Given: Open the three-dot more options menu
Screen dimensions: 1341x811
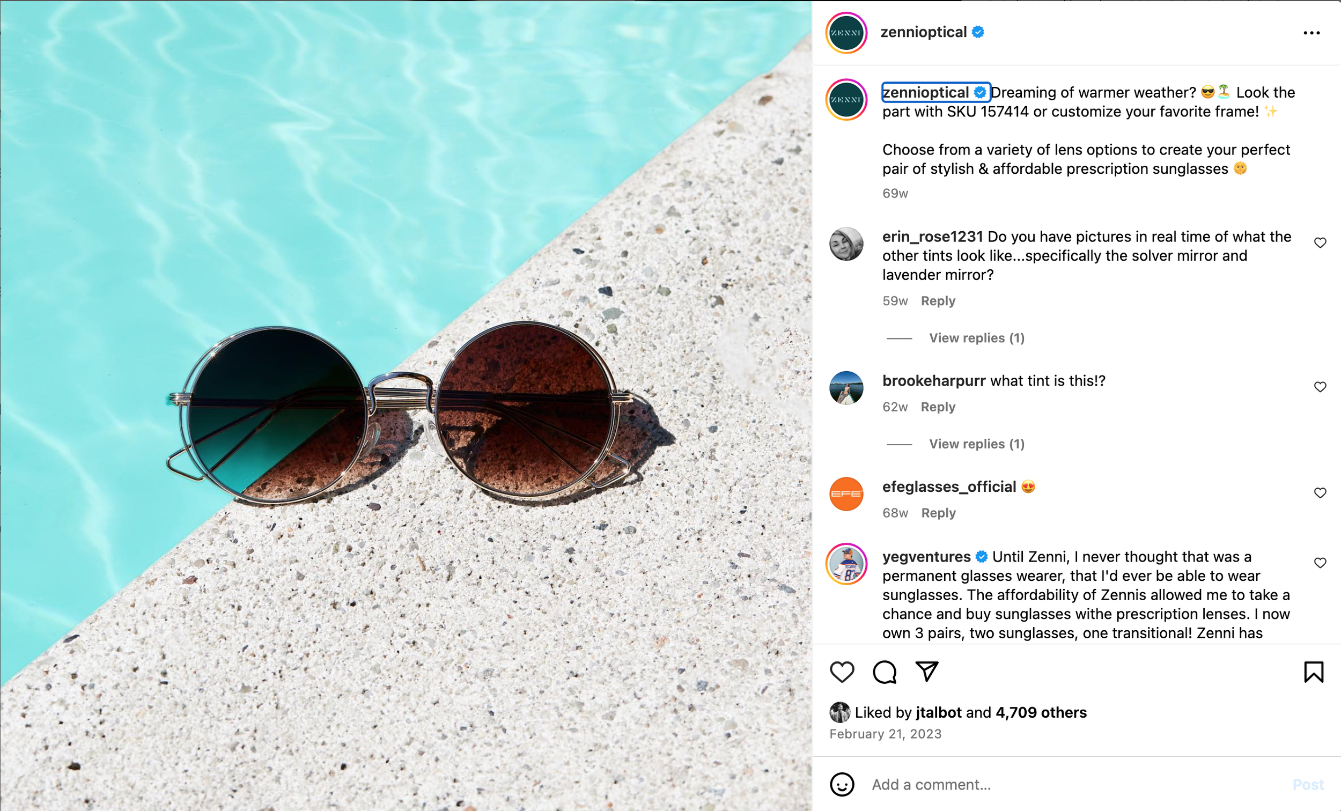Looking at the screenshot, I should (x=1311, y=33).
